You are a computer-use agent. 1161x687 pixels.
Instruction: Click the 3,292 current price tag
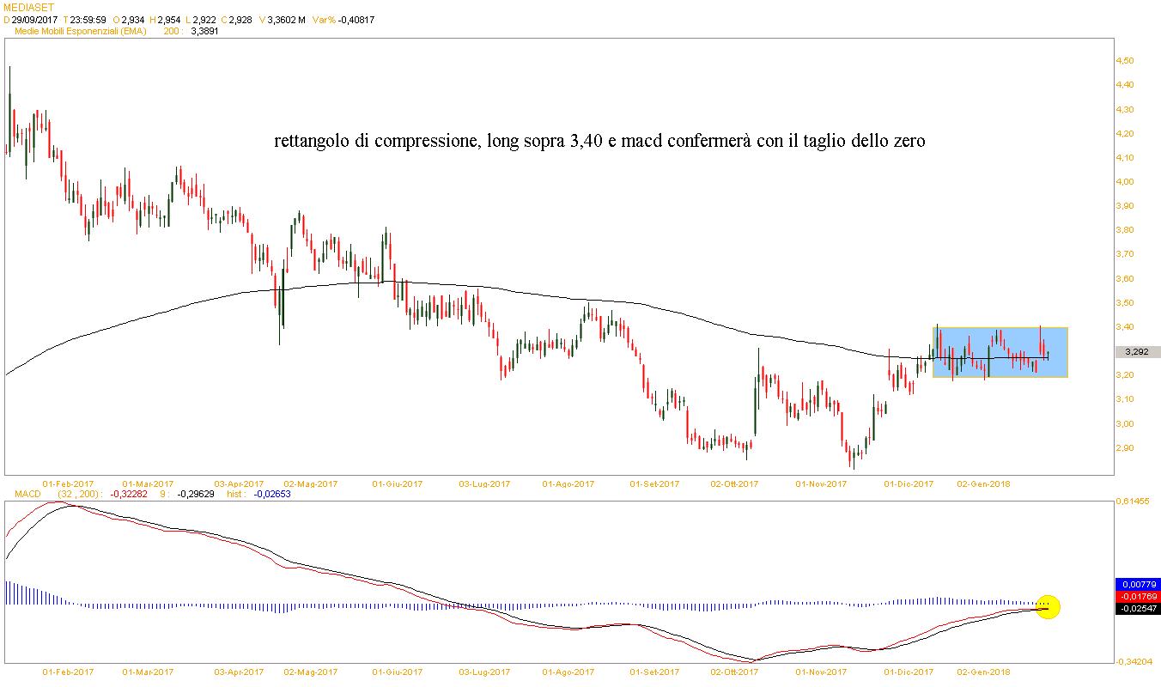[x=1137, y=352]
